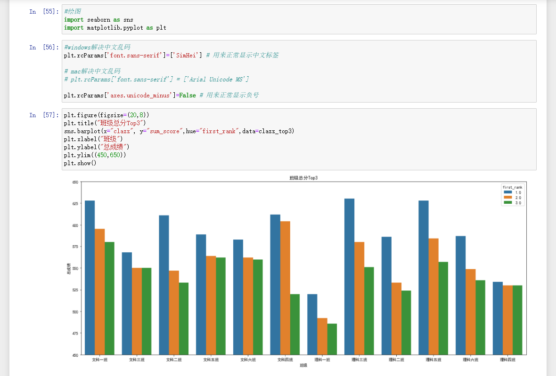This screenshot has width=556, height=376.
Task: Click the In [55] cell prompt
Action: pos(44,11)
